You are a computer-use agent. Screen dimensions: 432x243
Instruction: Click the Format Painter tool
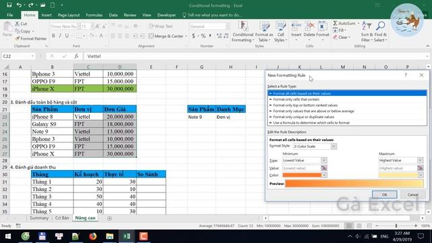click(31, 38)
